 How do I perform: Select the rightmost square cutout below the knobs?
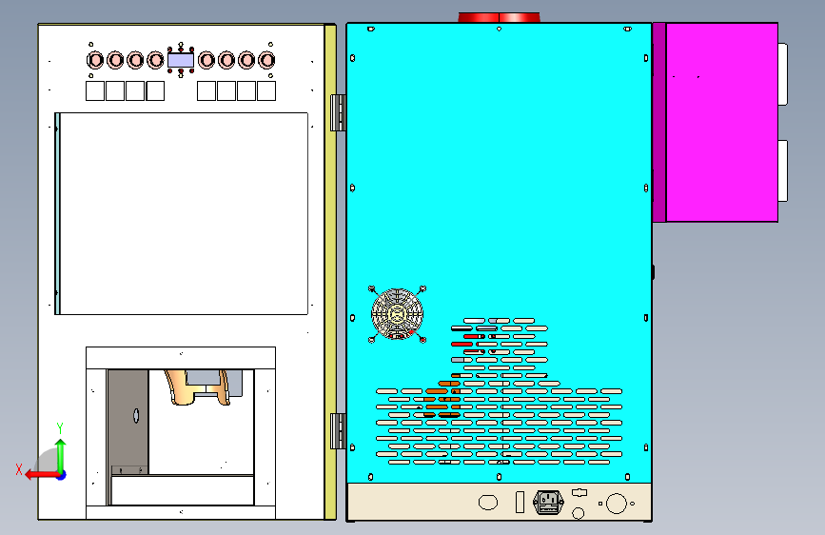coord(266,90)
